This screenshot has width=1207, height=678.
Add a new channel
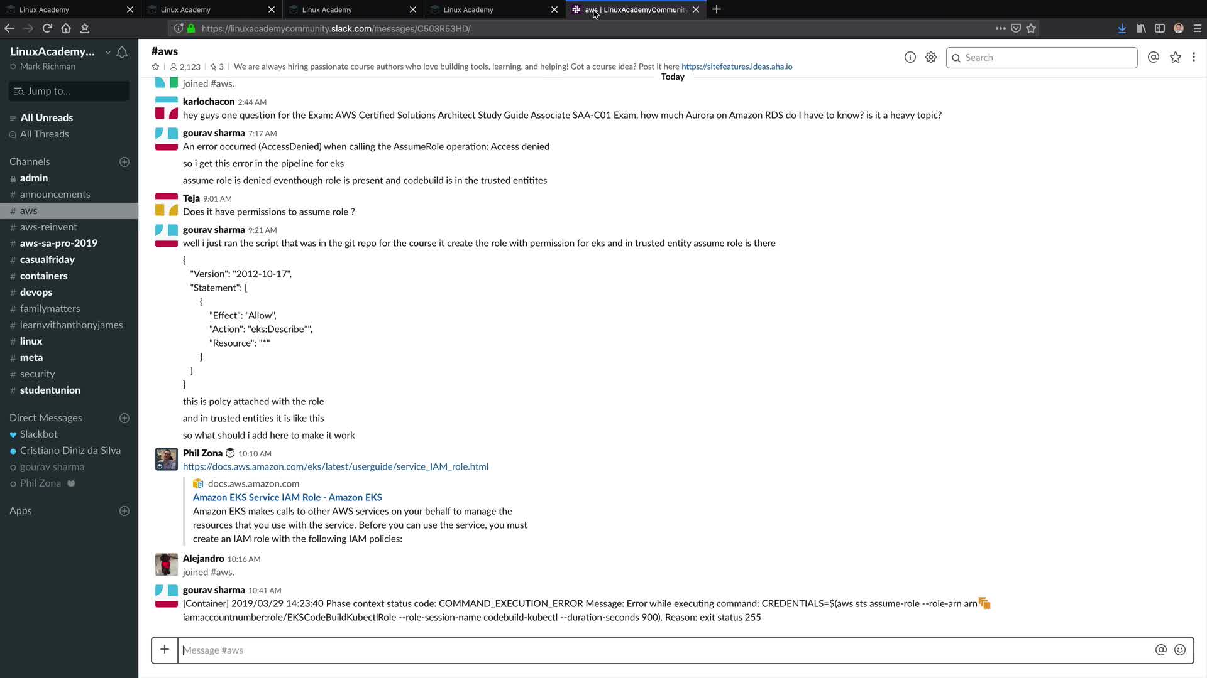point(124,162)
